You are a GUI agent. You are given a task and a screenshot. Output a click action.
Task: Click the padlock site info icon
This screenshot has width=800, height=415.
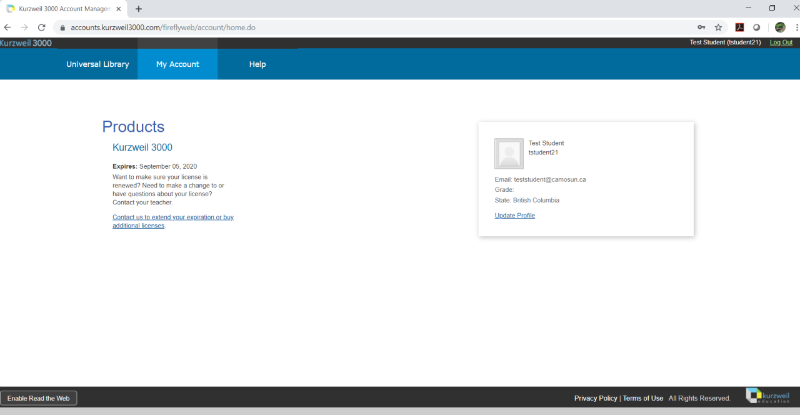click(62, 27)
